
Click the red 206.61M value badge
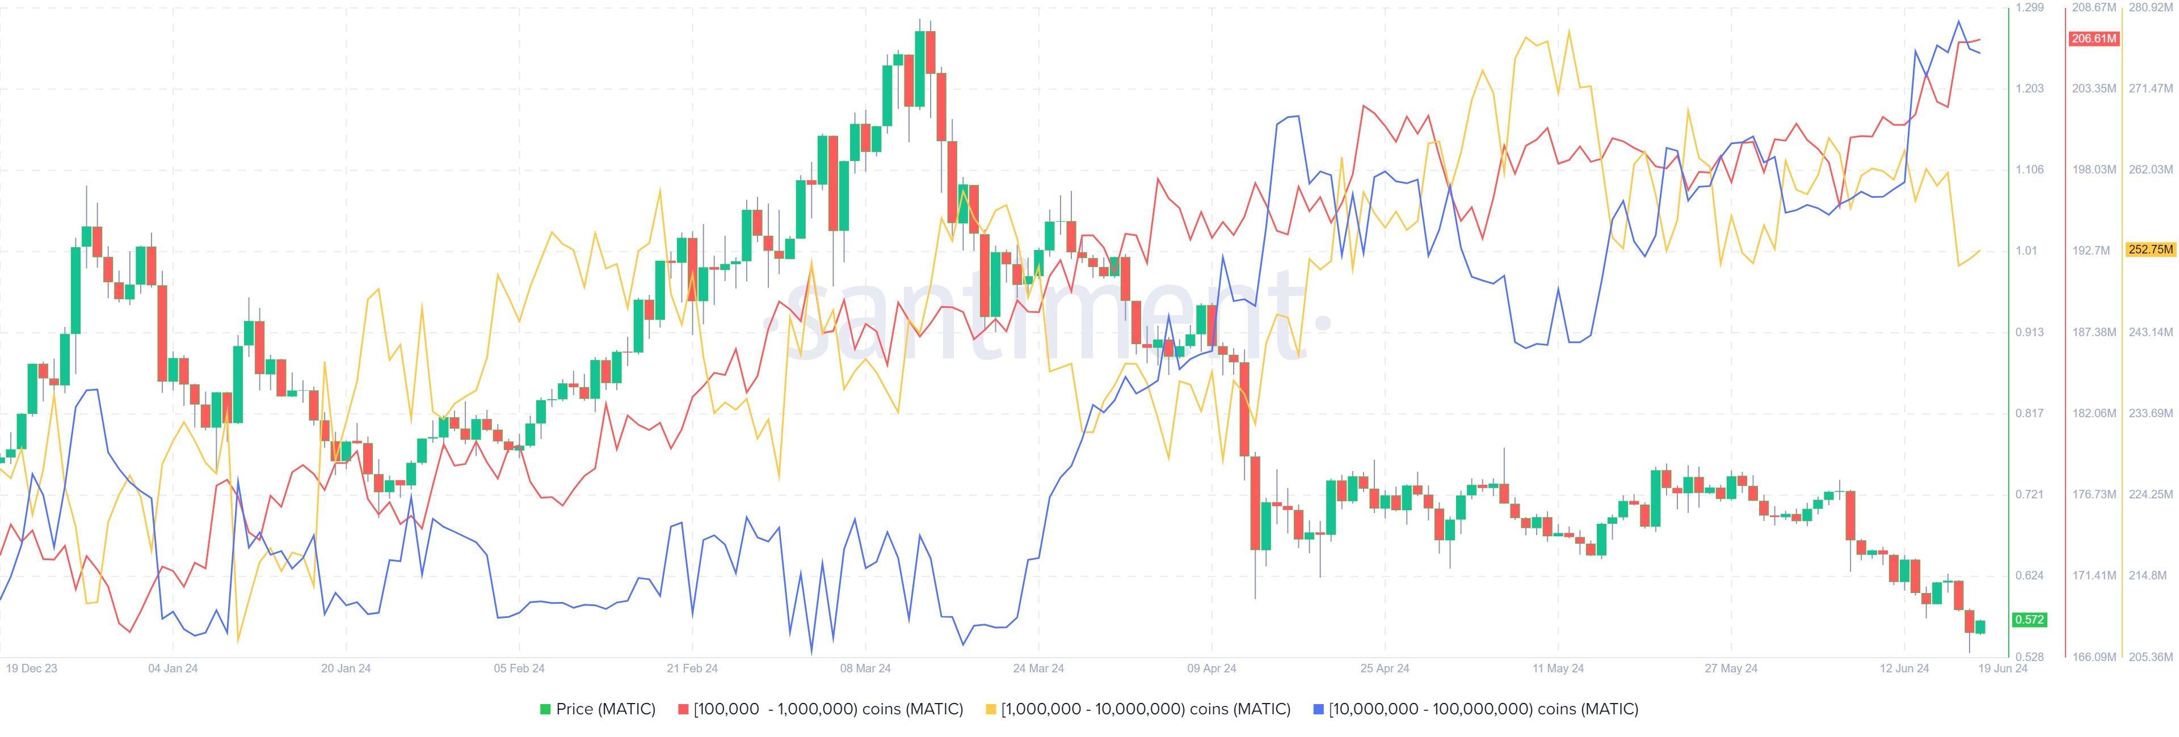tap(2093, 39)
